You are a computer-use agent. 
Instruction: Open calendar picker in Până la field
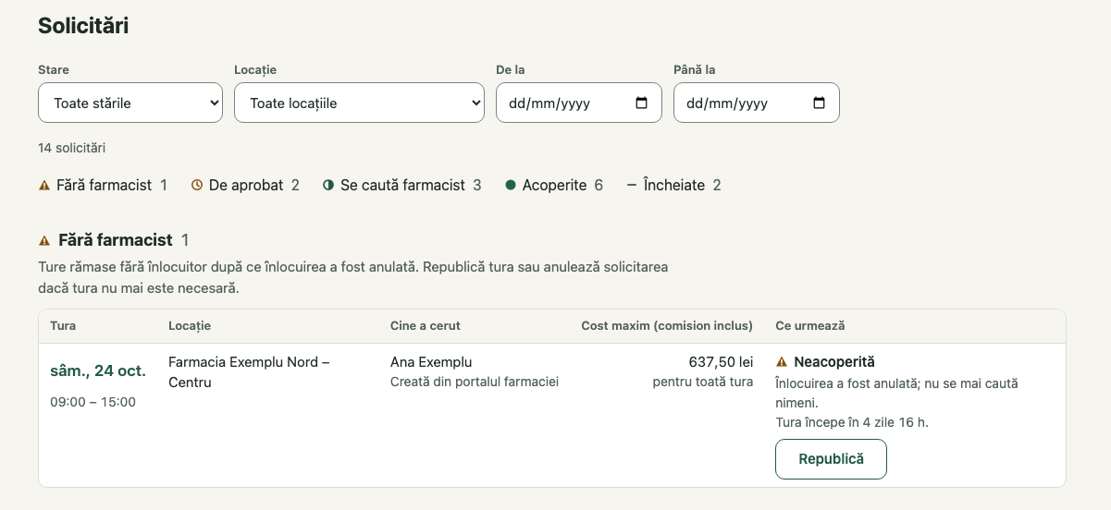click(x=819, y=103)
